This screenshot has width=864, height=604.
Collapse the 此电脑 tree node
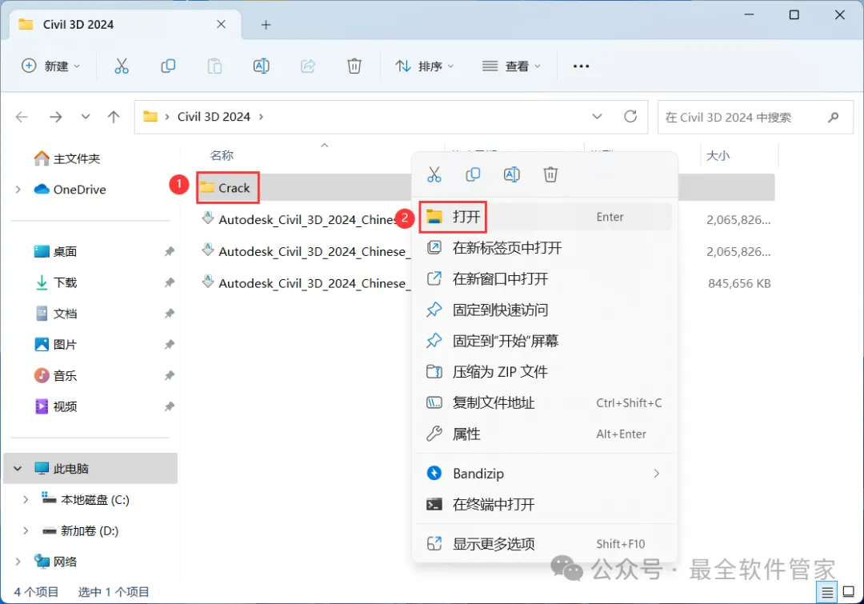18,469
